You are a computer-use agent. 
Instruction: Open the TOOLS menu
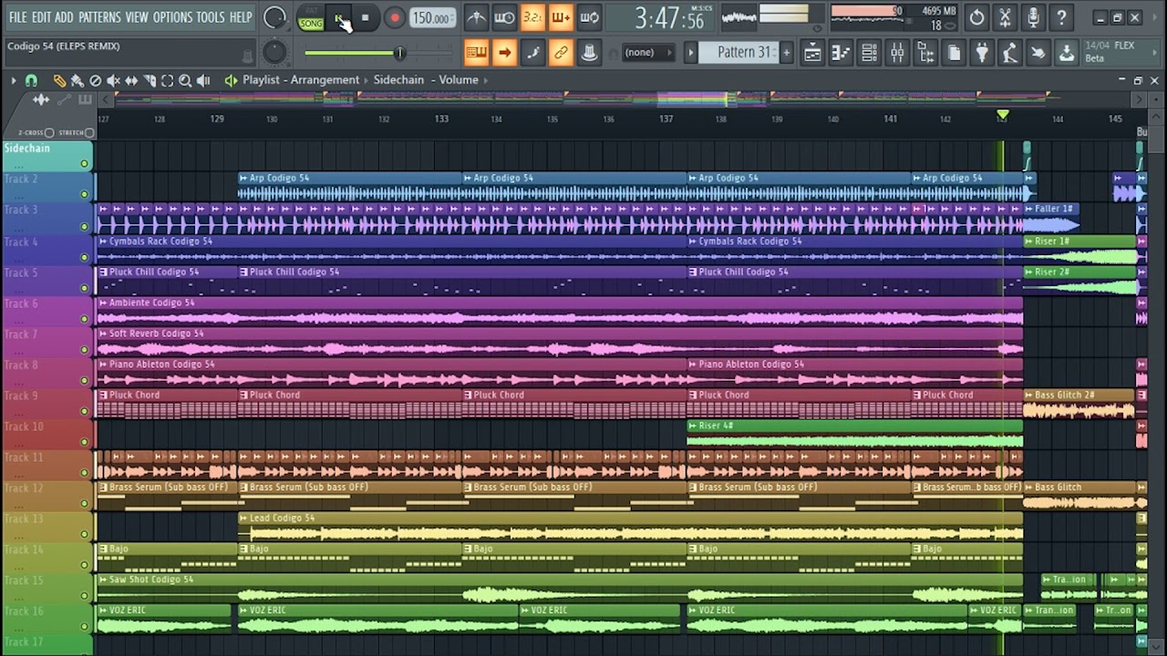pos(211,17)
